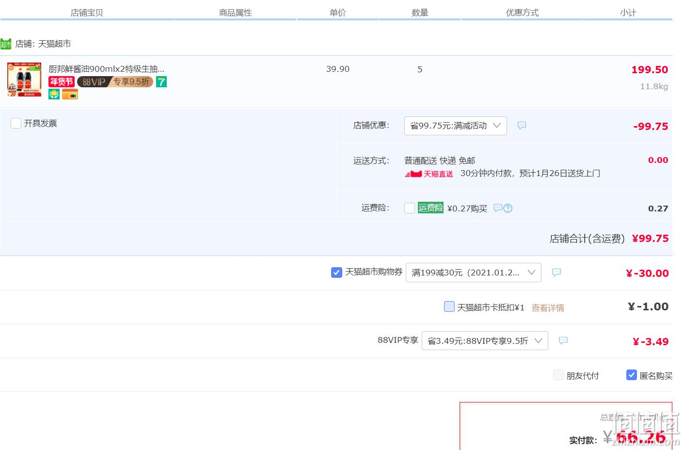This screenshot has height=450, width=684.
Task: Click the green 运费险 tag
Action: 430,208
